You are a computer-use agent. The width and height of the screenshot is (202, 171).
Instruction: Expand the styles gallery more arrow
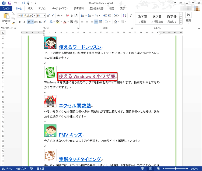pos(181,22)
